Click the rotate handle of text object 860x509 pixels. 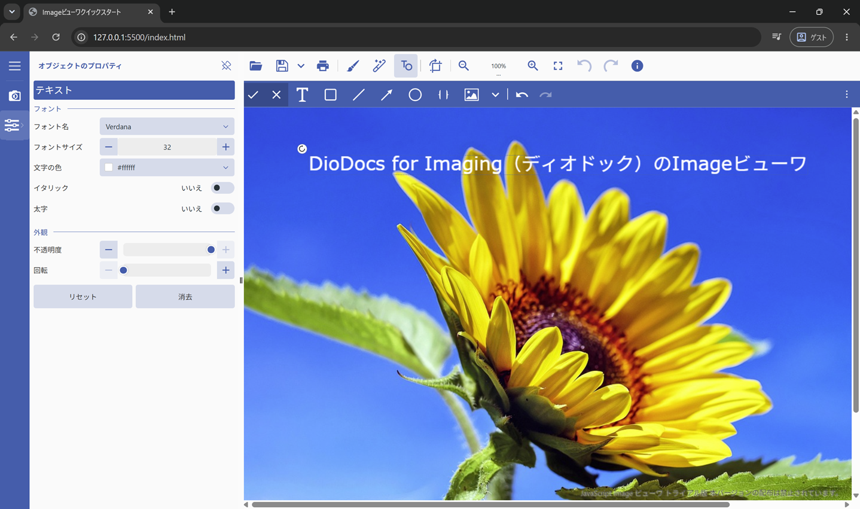(302, 149)
